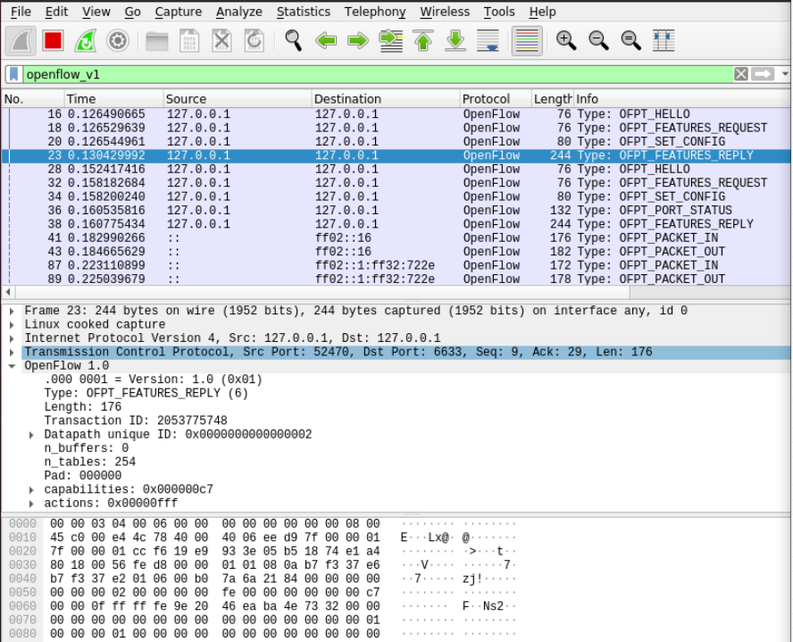
Task: Zoom out main window text
Action: click(598, 40)
